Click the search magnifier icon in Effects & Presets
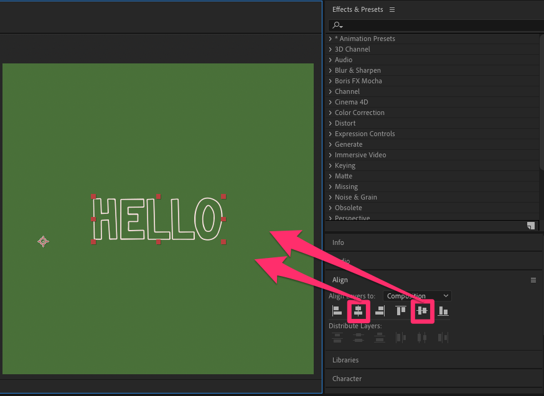The height and width of the screenshot is (396, 544). coord(337,25)
